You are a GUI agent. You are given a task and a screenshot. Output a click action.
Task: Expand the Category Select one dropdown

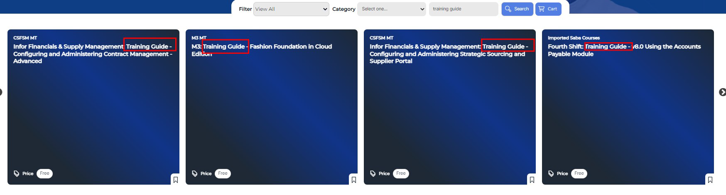coord(392,9)
